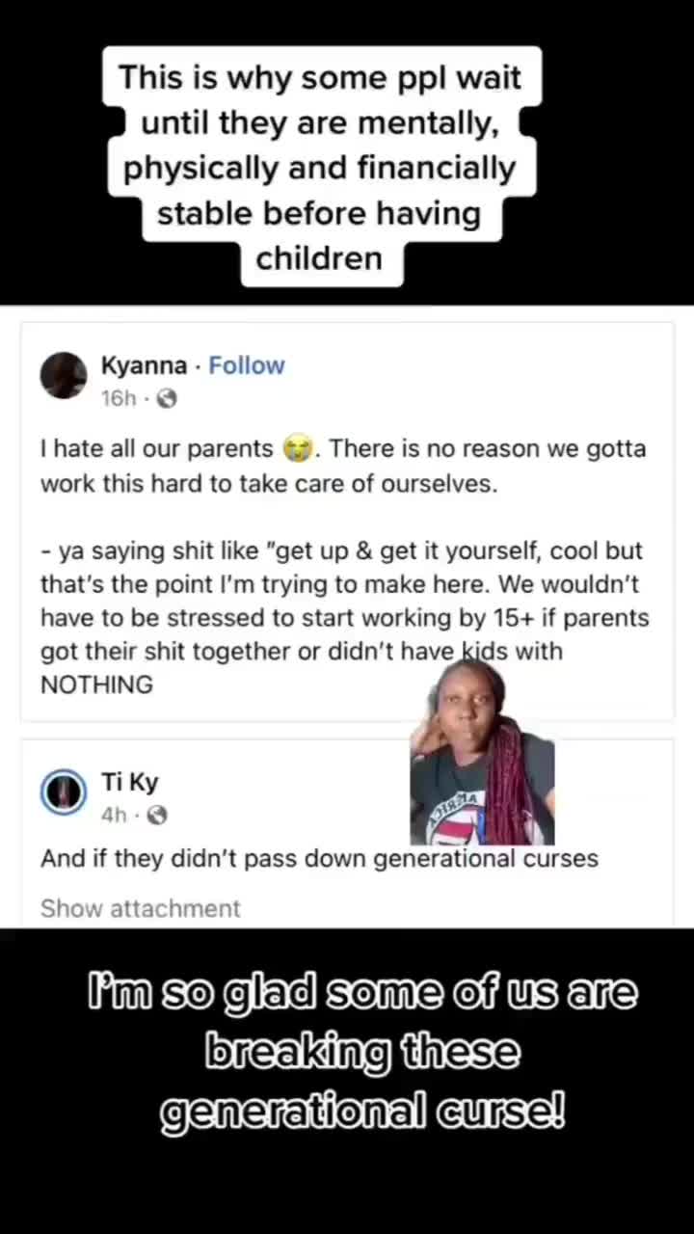Click the paragraph starting '- ya saying'
The width and height of the screenshot is (694, 1234).
point(345,618)
